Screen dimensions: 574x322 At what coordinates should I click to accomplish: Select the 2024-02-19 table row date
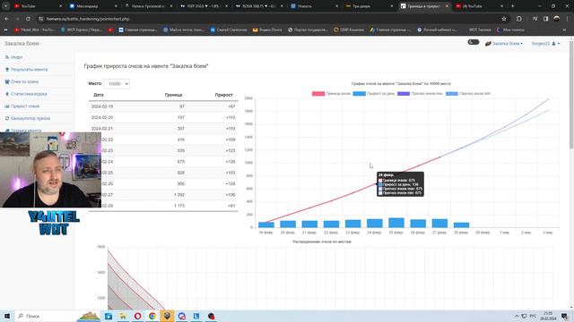101,106
